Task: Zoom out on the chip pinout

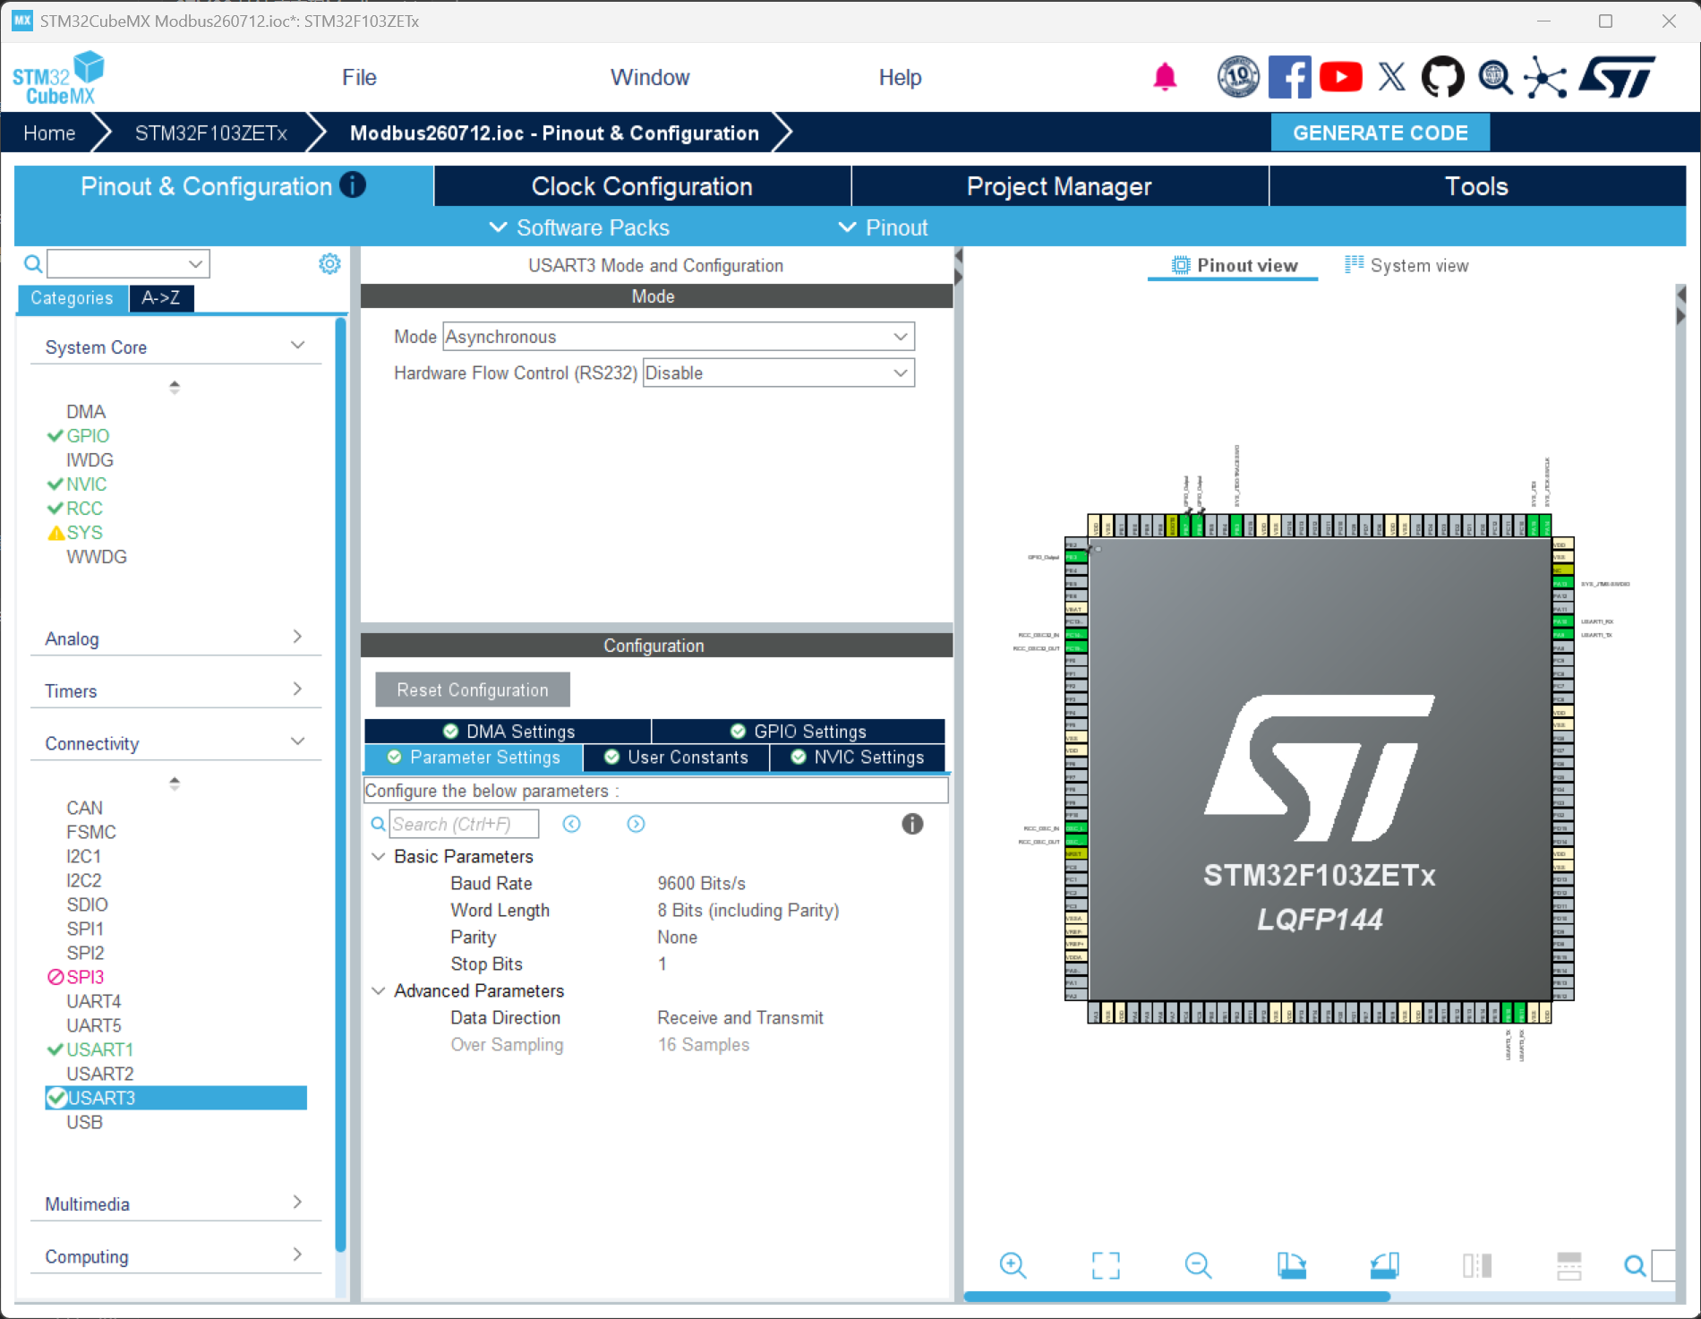Action: click(x=1198, y=1265)
